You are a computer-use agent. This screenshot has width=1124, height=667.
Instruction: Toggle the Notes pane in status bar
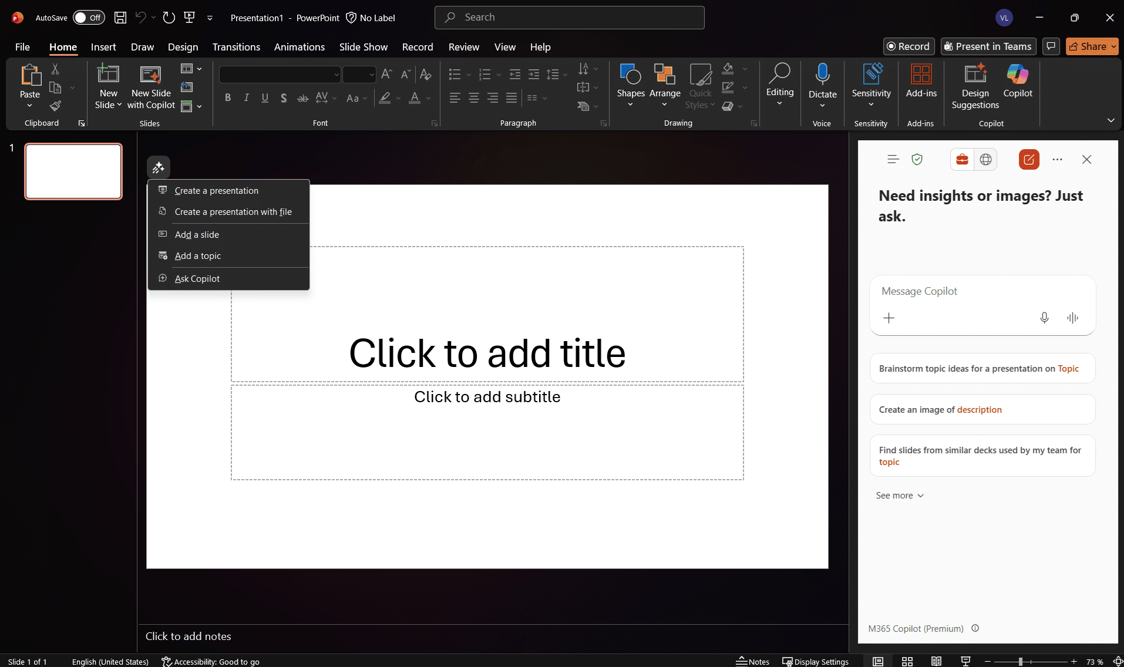tap(753, 661)
